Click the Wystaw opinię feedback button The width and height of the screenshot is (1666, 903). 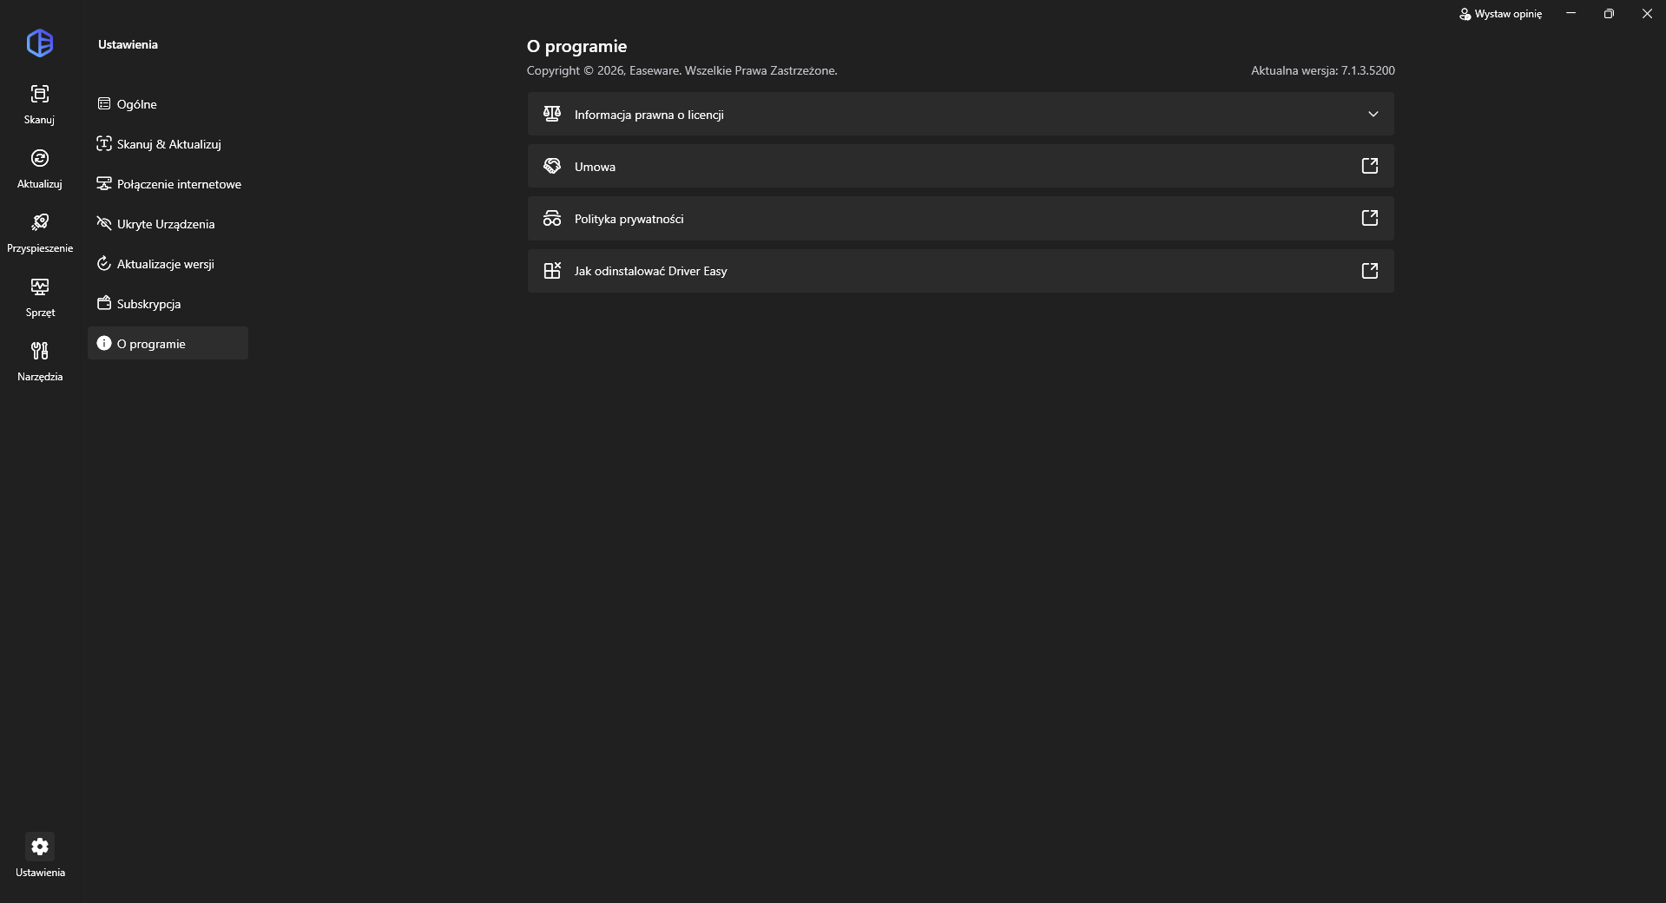1500,14
